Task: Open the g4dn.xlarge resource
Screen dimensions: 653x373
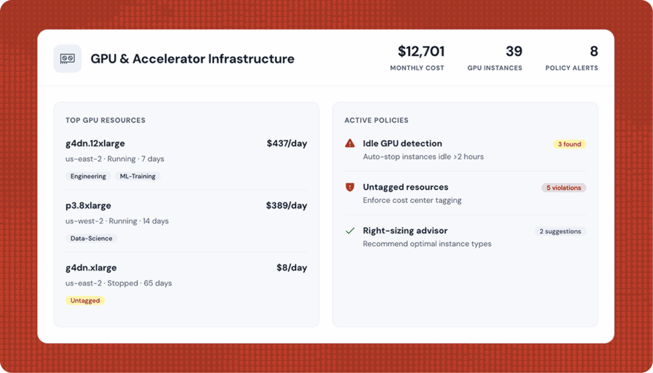Action: click(91, 268)
